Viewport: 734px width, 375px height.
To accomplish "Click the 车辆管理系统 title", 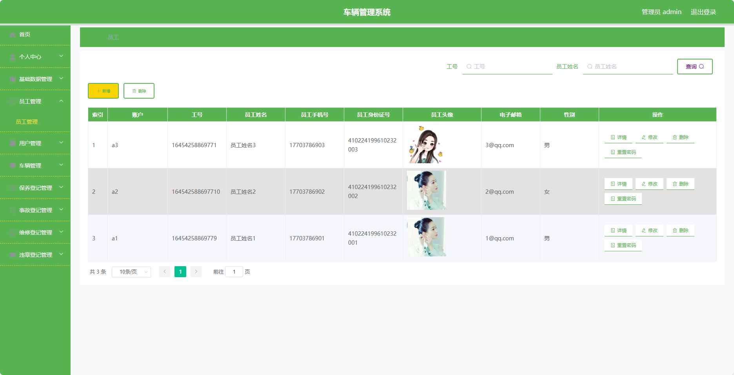I will click(367, 12).
